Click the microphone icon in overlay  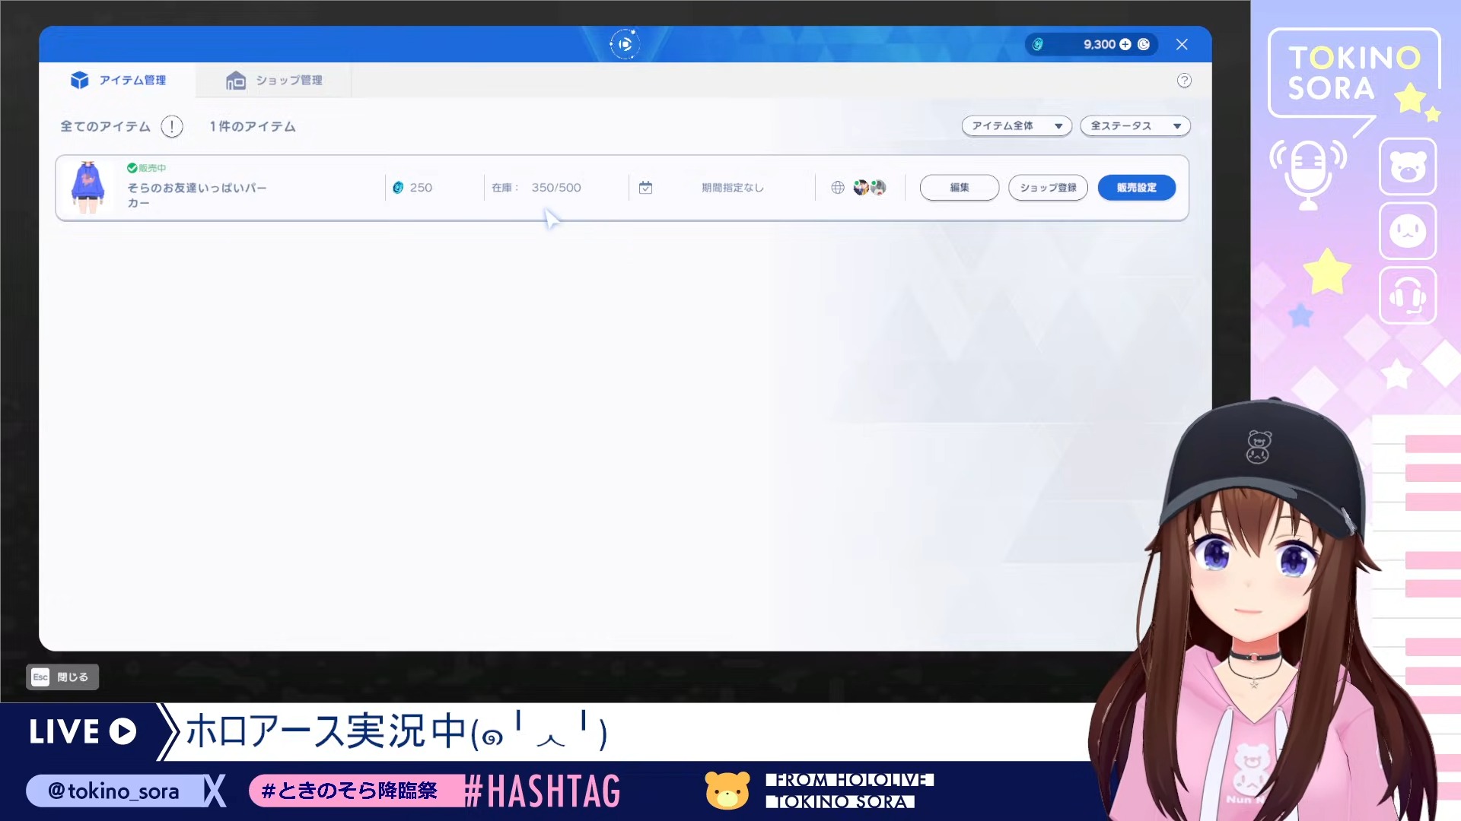point(1308,174)
